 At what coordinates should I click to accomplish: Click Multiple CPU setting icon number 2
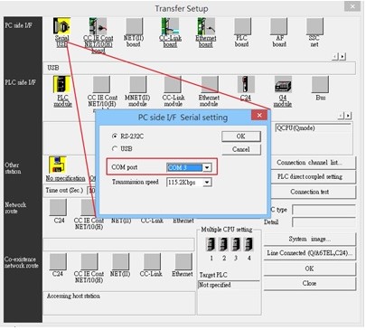pyautogui.click(x=223, y=244)
